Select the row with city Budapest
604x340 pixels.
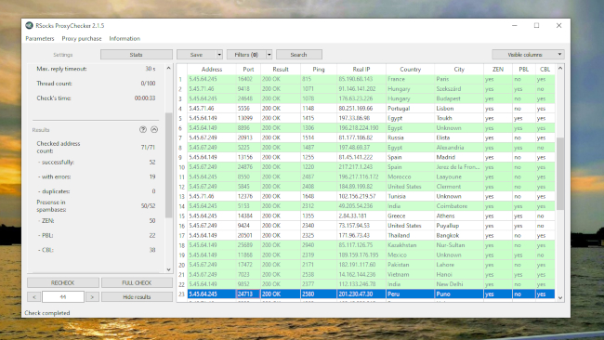point(371,98)
